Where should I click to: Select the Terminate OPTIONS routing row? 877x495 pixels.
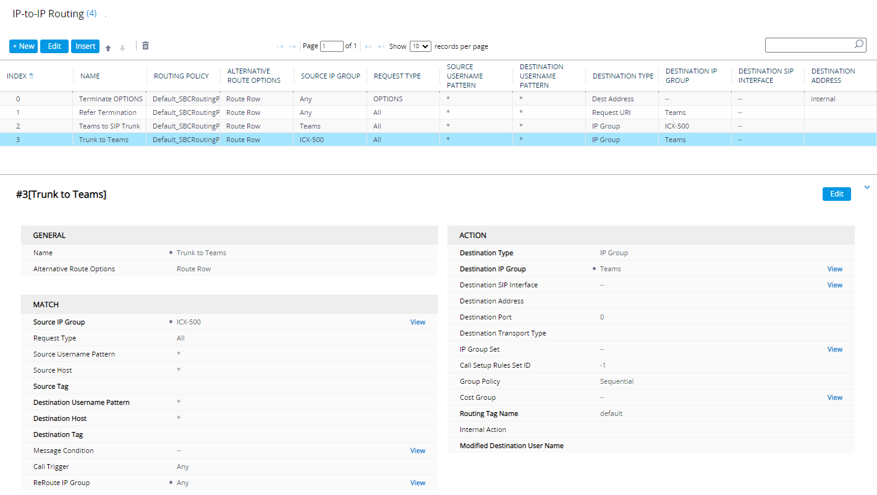click(111, 99)
